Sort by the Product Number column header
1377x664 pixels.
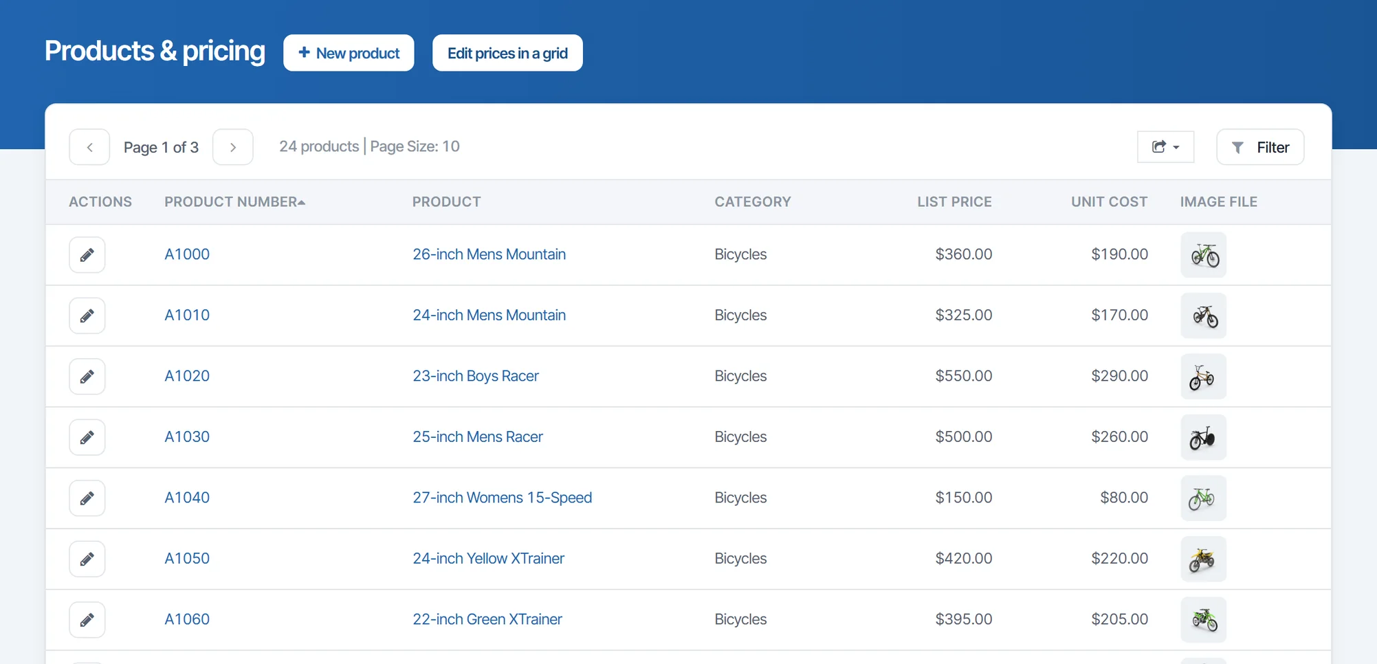coord(234,202)
